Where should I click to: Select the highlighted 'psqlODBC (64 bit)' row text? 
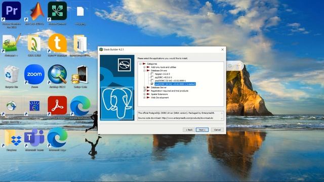(x=175, y=84)
